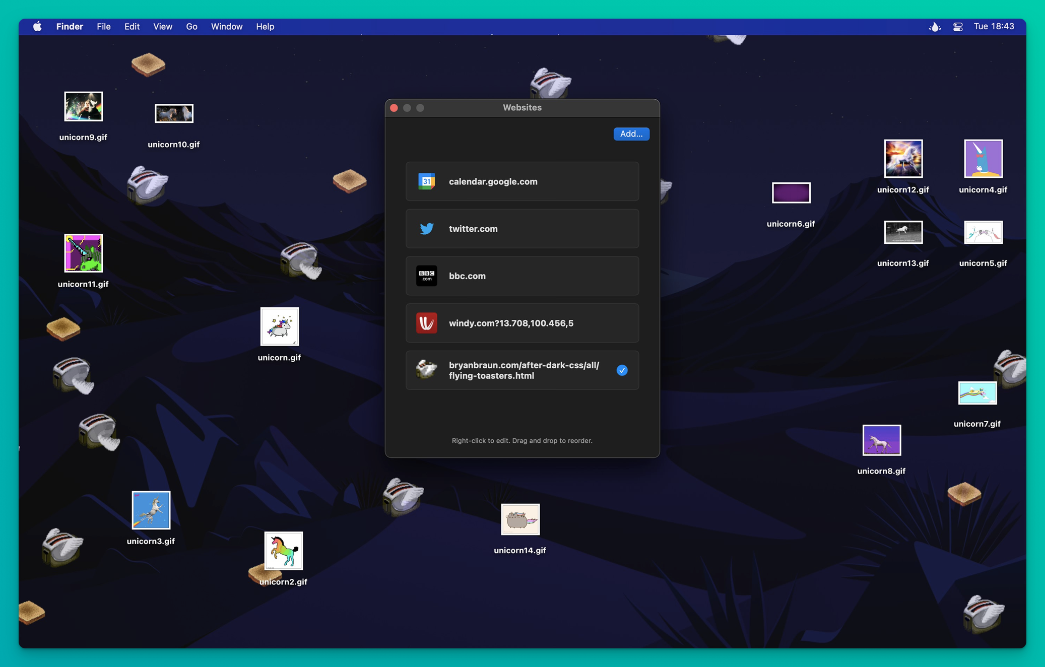
Task: Select the unicorn14.gif desktop thumbnail
Action: coord(520,519)
